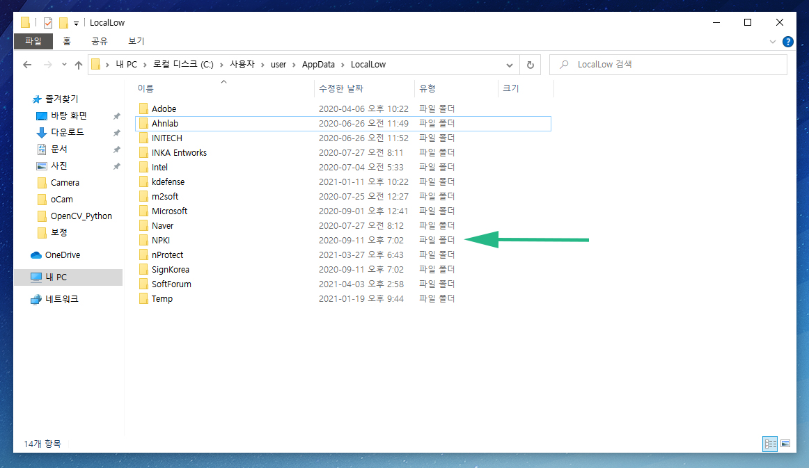Open 다운로드 in quick access
Viewport: 809px width, 468px height.
click(67, 132)
